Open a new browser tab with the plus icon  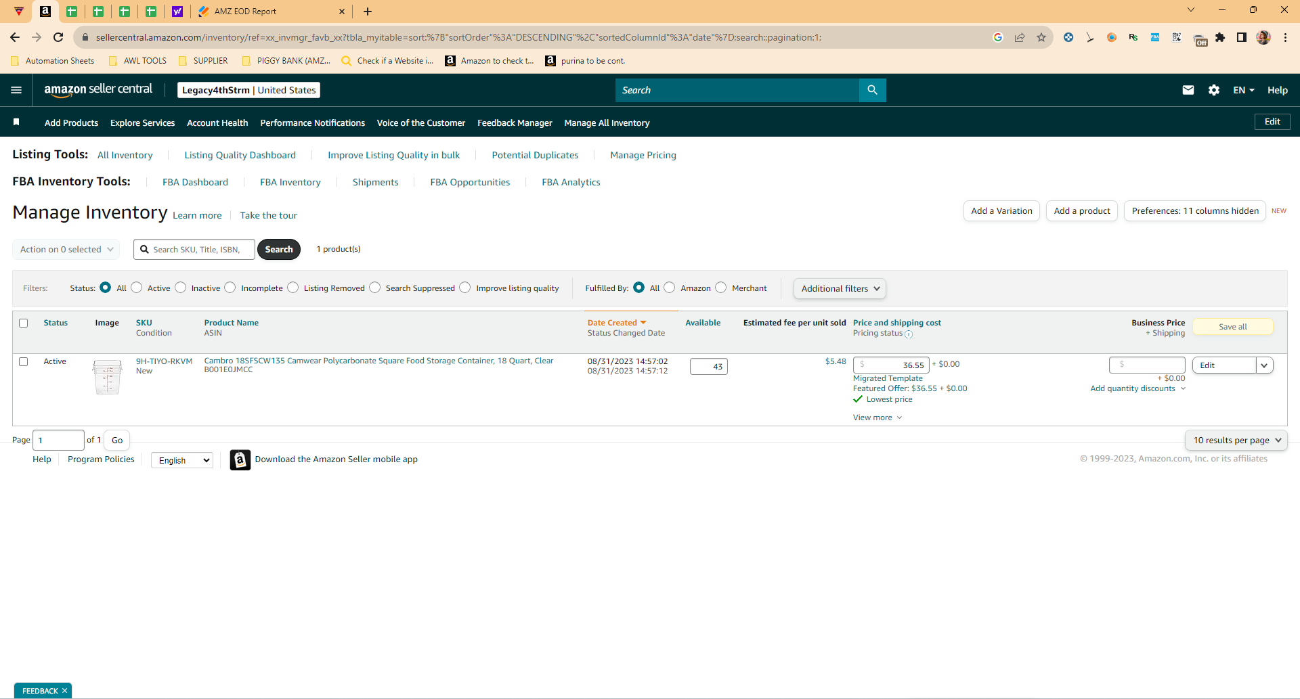[x=368, y=12]
